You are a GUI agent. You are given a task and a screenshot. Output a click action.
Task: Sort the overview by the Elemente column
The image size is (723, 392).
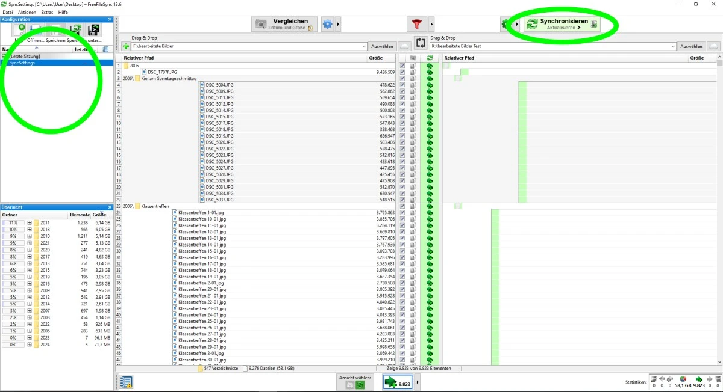point(80,215)
